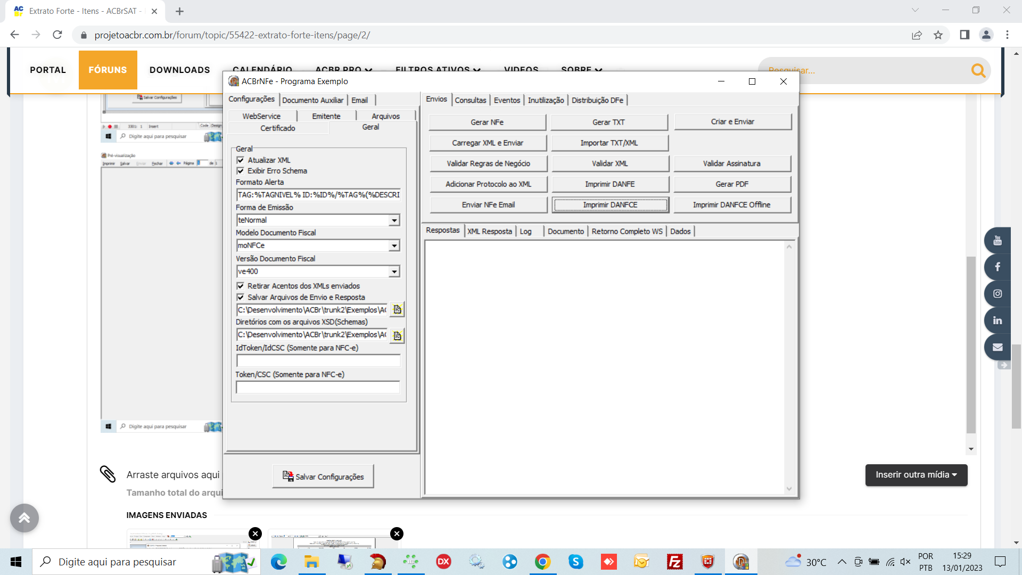Switch to Consultas tab
Viewport: 1022px width, 575px height.
471,100
